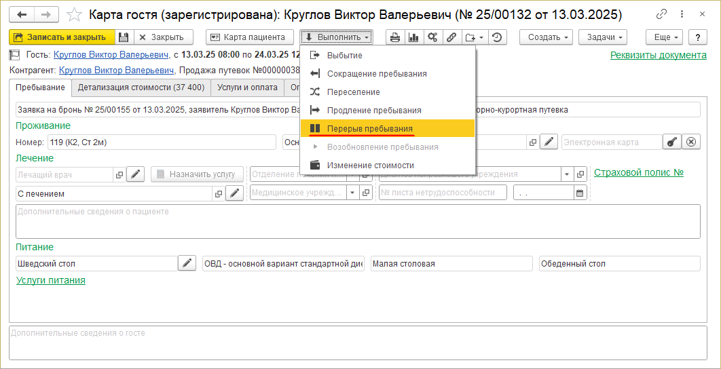This screenshot has height=369, width=721.
Task: Click the flag icon beside Гость
Action: click(15, 56)
